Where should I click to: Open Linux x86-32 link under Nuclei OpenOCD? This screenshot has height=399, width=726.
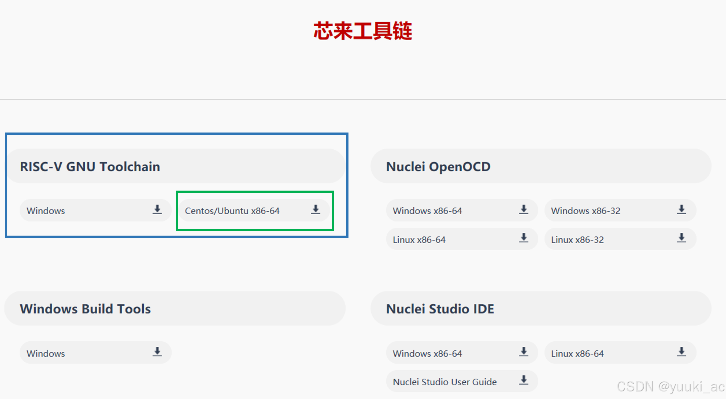tap(620, 239)
